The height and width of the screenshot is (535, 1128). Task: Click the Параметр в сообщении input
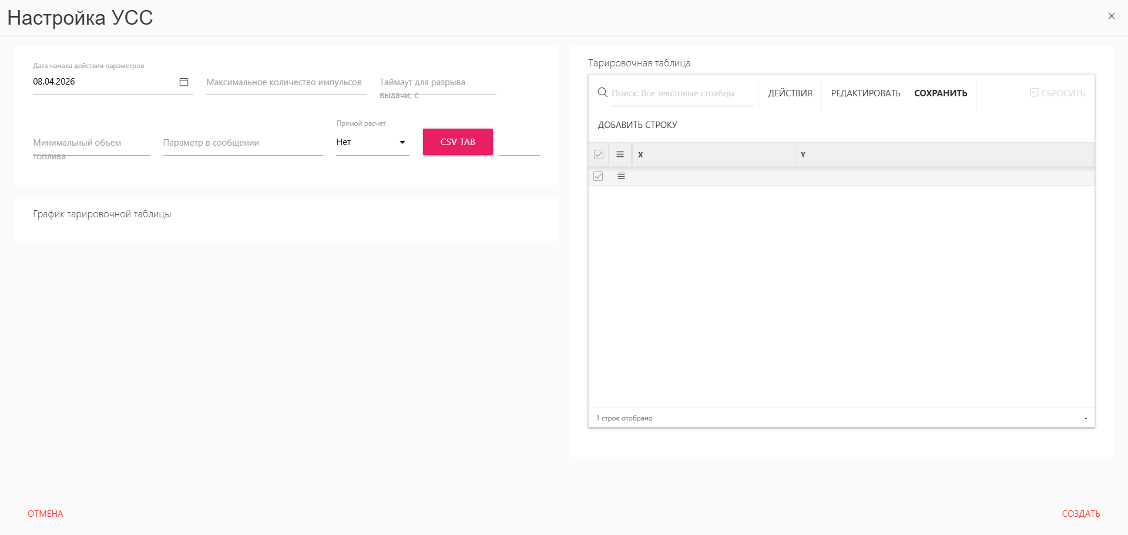243,143
